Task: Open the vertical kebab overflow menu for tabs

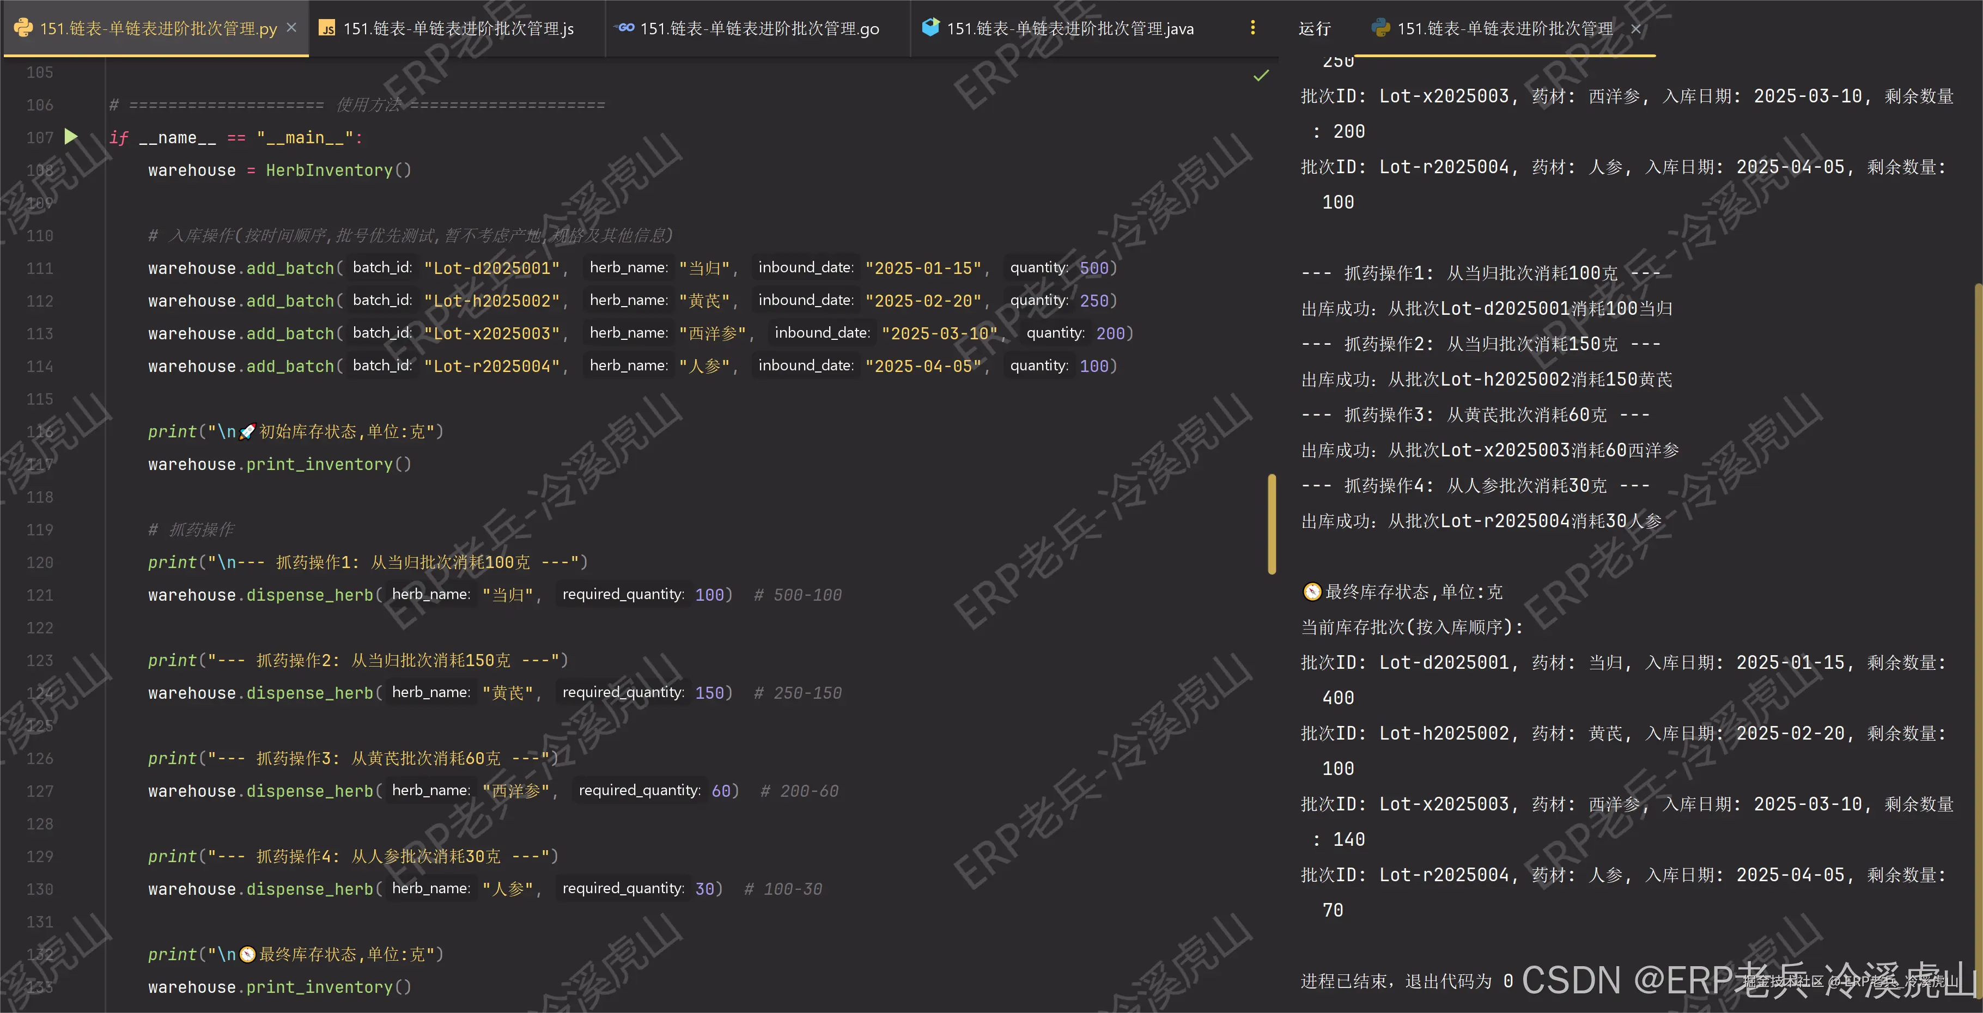Action: [1253, 28]
